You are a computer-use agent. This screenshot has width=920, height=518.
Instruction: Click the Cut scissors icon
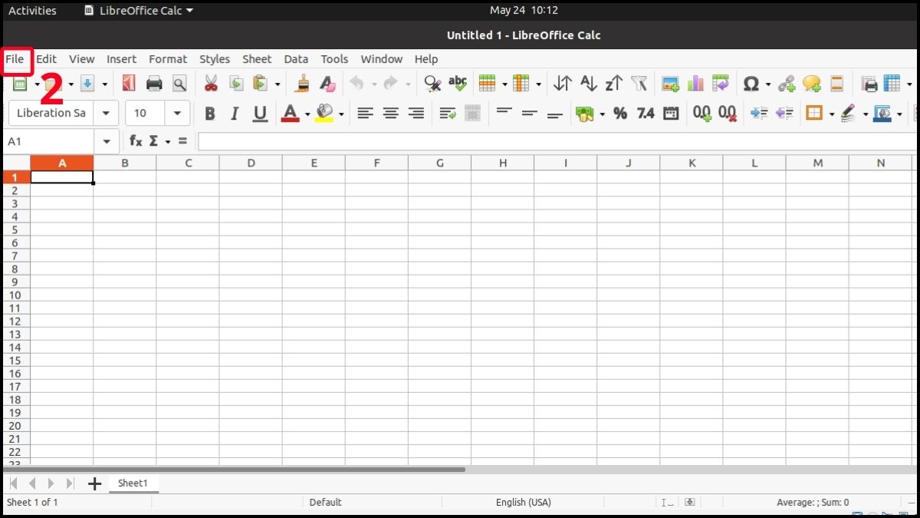click(211, 83)
